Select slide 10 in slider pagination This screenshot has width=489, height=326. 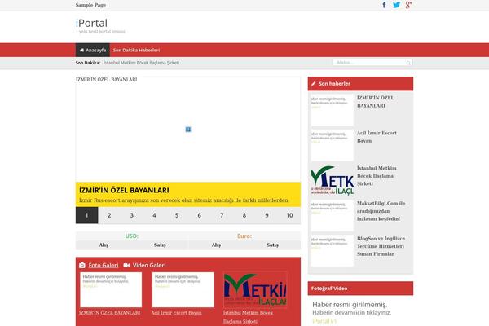pos(289,215)
